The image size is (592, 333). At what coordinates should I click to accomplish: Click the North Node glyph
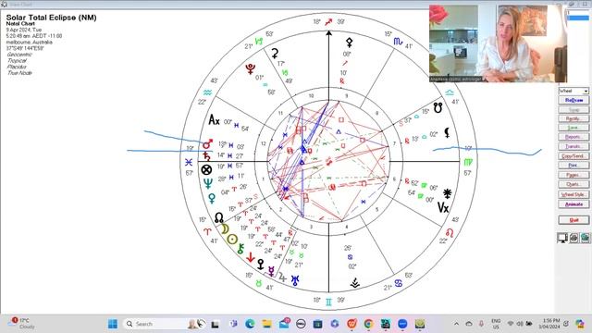(x=218, y=217)
